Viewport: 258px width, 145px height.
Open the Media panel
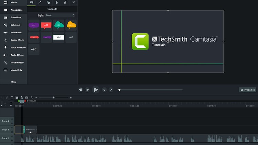click(x=13, y=2)
